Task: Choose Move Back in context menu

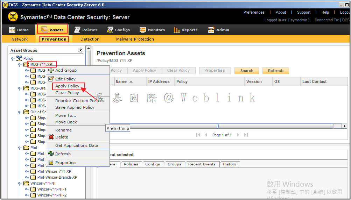Action: (78, 122)
